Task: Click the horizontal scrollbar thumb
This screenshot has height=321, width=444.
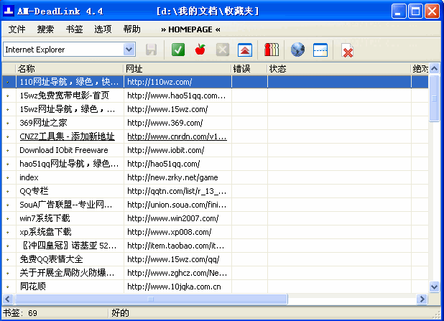Action: (x=151, y=299)
